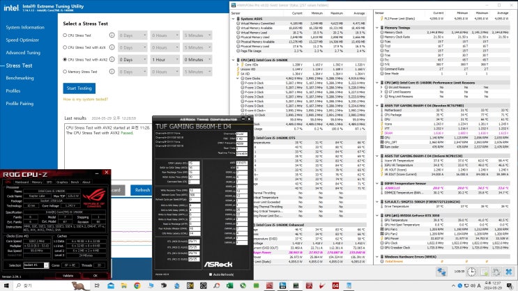
Task: Select the Memory Stress Test radio option
Action: (x=66, y=72)
